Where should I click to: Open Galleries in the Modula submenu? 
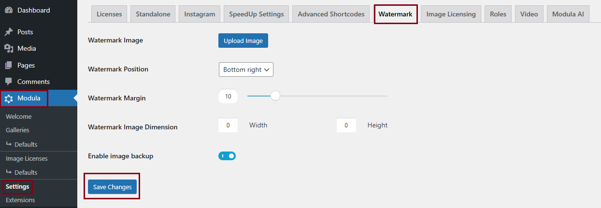pos(17,130)
